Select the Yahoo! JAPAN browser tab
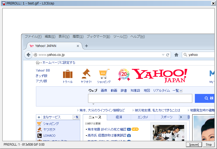The width and height of the screenshot is (217, 149). 54,46
